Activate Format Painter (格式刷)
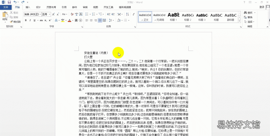 (15, 22)
